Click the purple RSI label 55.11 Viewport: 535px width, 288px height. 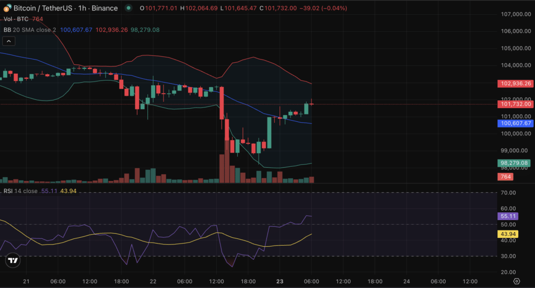click(508, 216)
